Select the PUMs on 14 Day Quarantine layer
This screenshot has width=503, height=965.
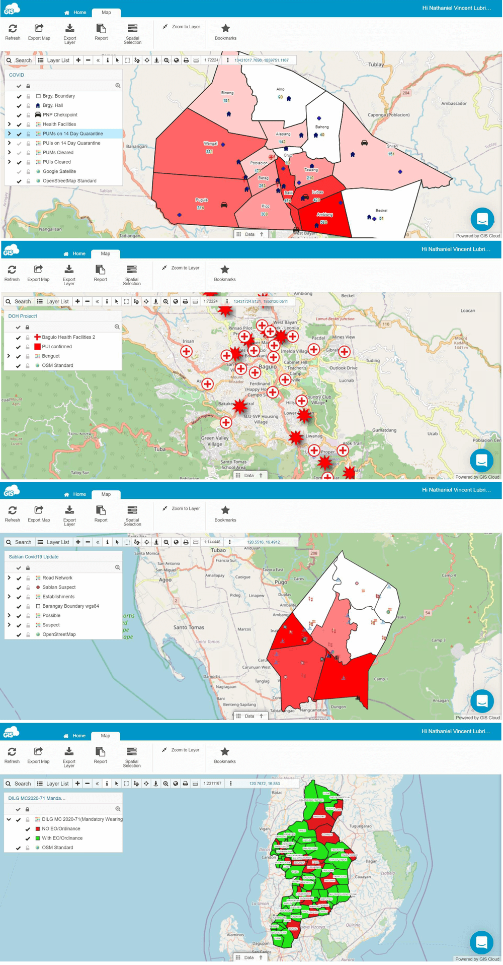pyautogui.click(x=72, y=134)
